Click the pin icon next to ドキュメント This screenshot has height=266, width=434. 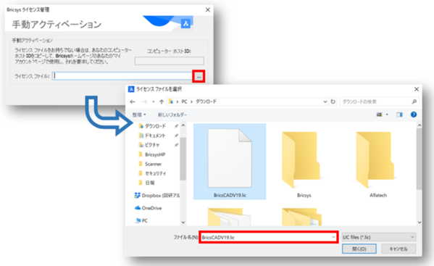tap(176, 136)
